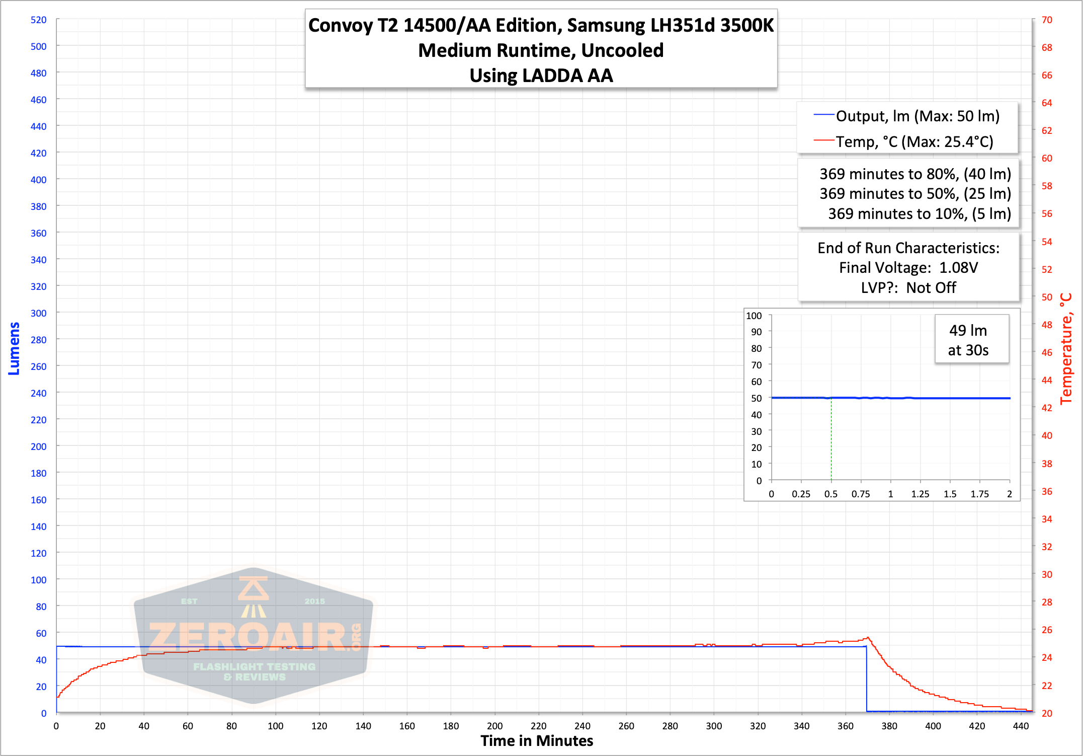This screenshot has height=756, width=1083.
Task: Click '369 minutes to 80%, (40 lm)' text
Action: point(915,174)
